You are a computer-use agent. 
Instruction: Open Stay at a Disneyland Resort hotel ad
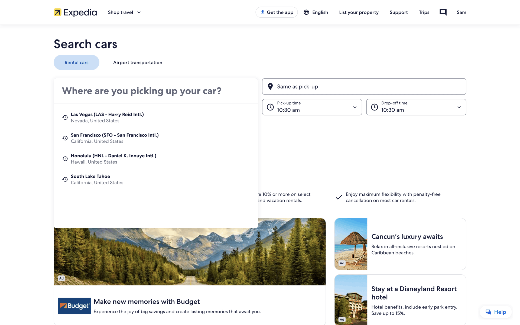[x=400, y=300]
